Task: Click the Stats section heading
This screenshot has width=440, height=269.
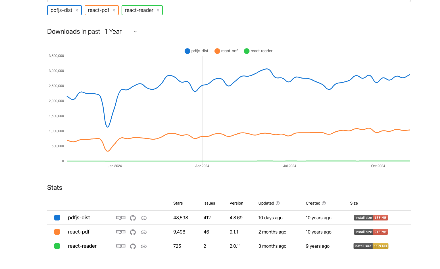Action: tap(55, 188)
